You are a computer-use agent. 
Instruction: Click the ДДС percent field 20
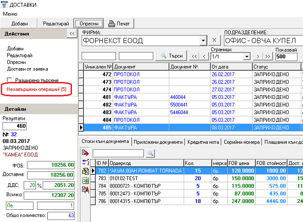(30, 185)
